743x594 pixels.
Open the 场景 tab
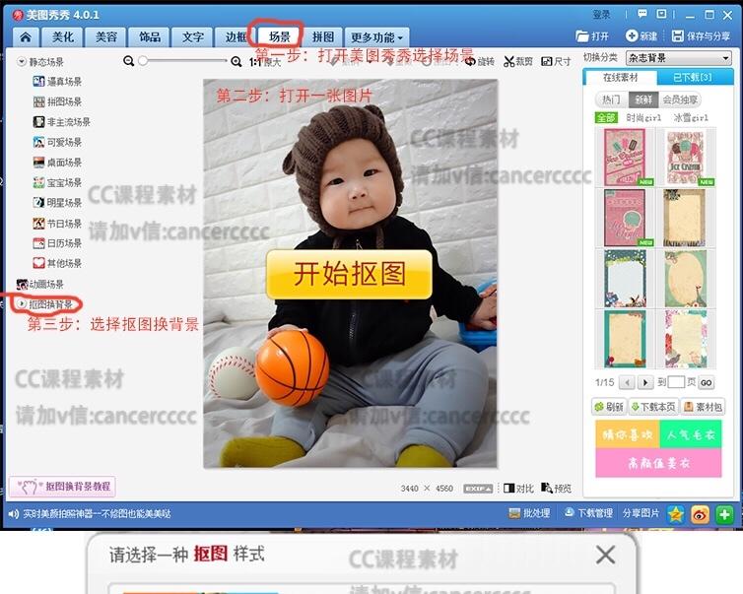[x=279, y=36]
